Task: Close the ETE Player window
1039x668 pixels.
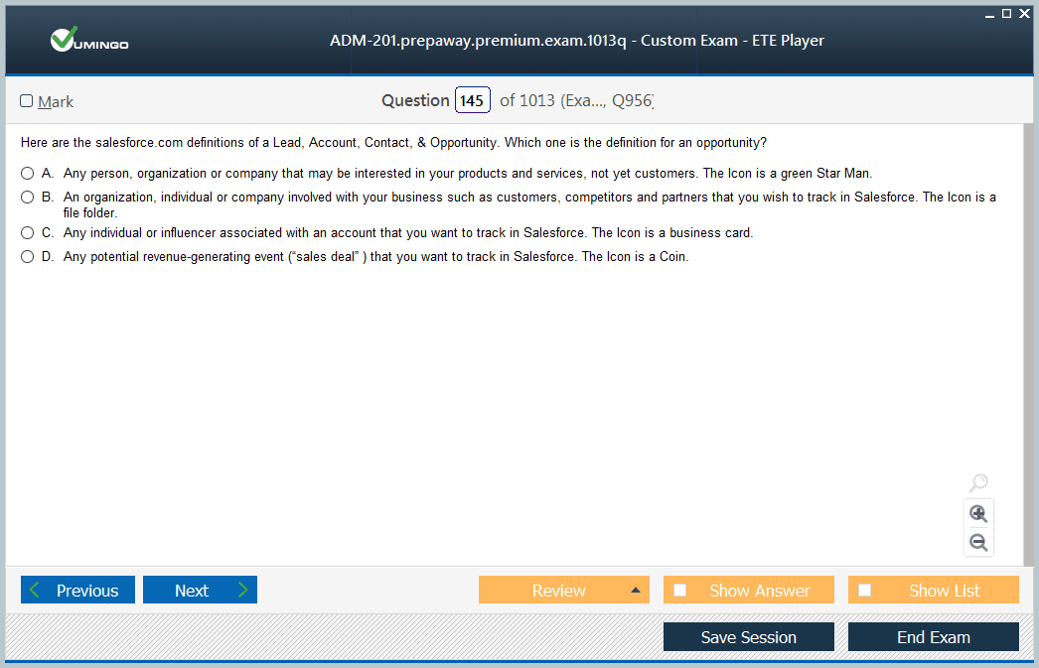Action: (x=1023, y=13)
